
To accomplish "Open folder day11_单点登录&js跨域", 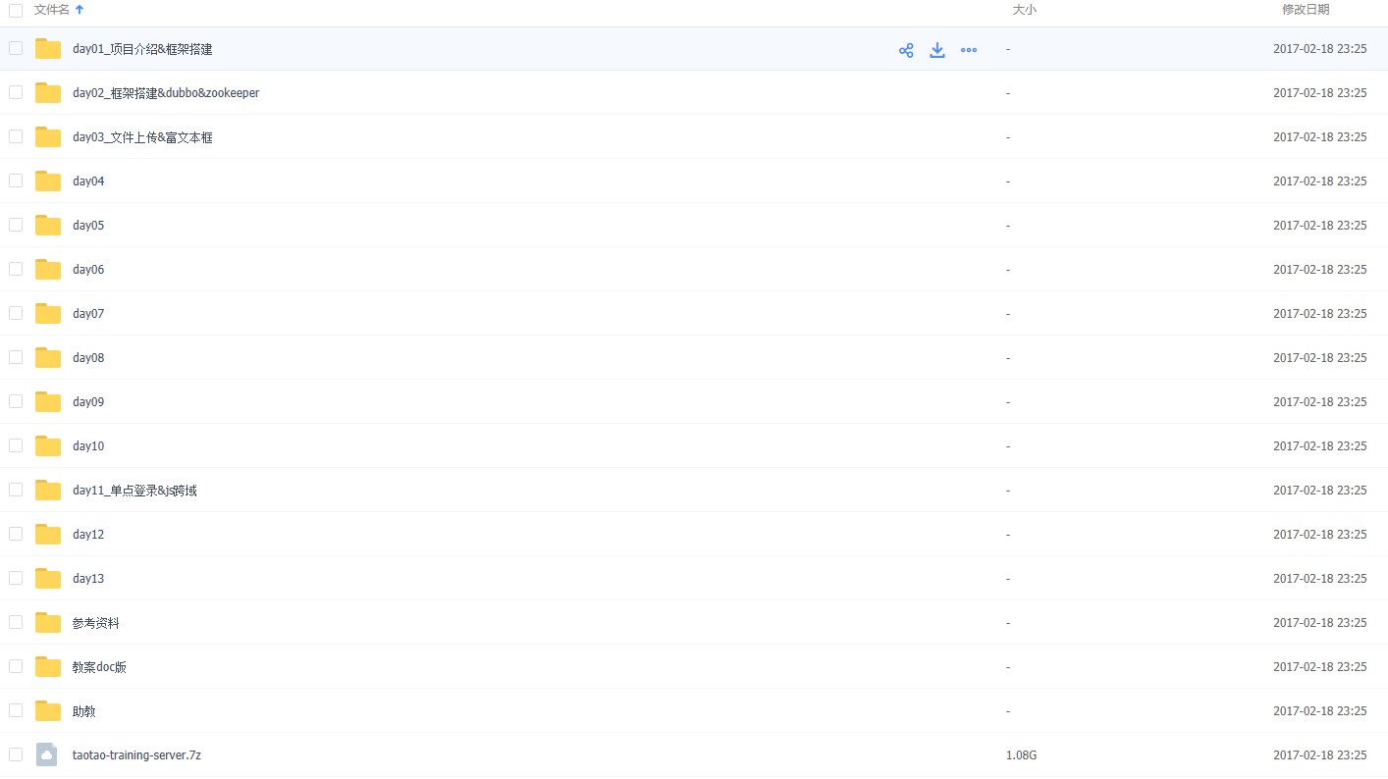I will [x=134, y=491].
